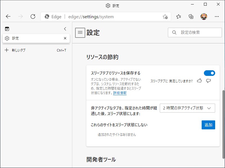Viewport: 225px width, 168px height.
Task: Add this page to favorites via address bar star
Action: tap(166, 17)
